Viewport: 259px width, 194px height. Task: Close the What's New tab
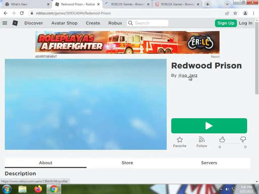[48, 4]
